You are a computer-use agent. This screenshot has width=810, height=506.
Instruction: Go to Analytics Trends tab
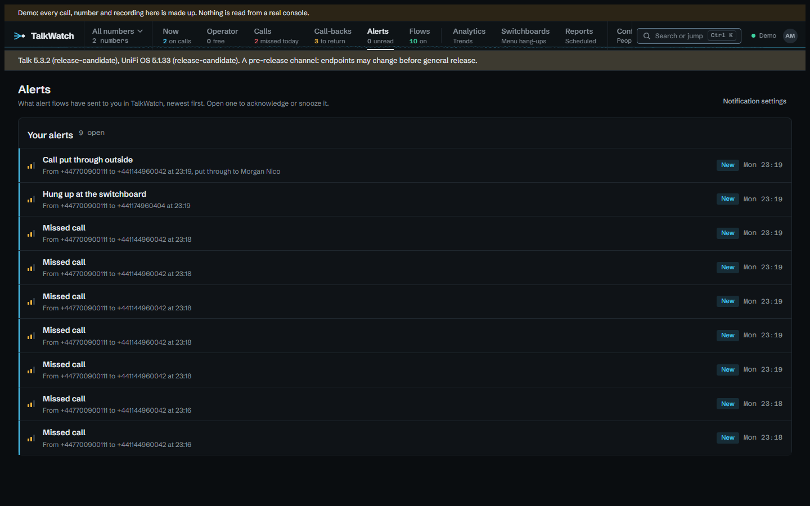469,36
